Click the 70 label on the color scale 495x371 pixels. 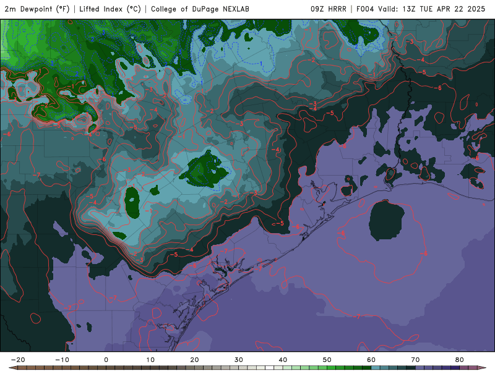point(415,360)
